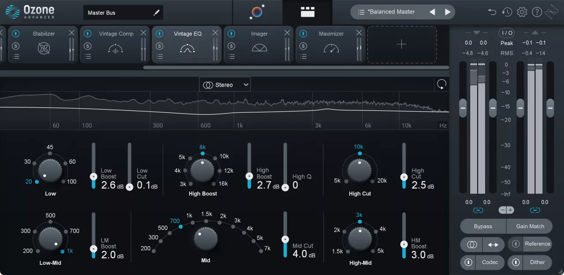Toggle Vintage EQ module power
The width and height of the screenshot is (564, 275).
click(x=160, y=33)
